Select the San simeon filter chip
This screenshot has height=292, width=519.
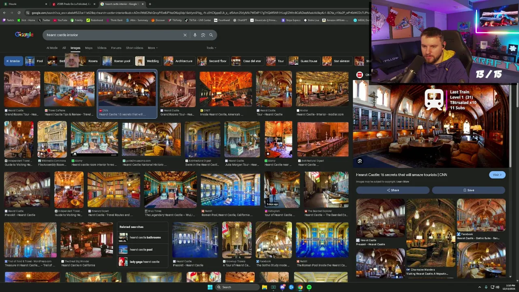[337, 61]
